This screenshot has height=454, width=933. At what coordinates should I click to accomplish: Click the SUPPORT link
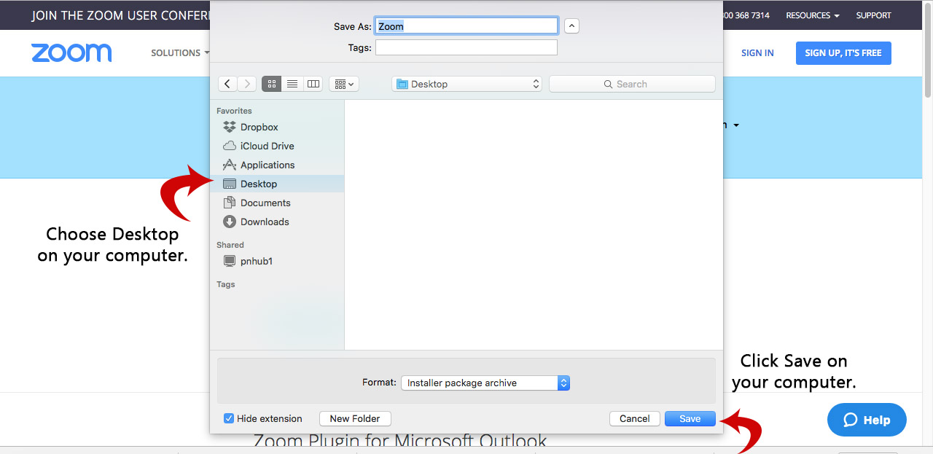[x=873, y=15]
